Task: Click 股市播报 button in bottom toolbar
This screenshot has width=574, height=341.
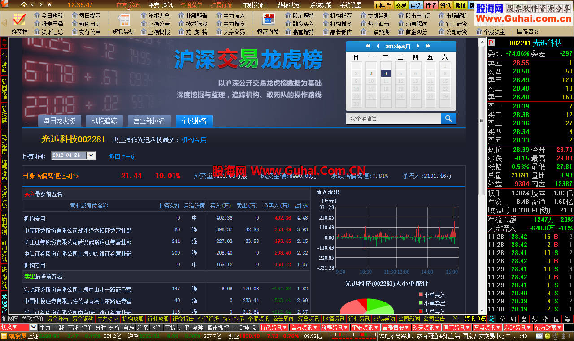Action: (218, 328)
